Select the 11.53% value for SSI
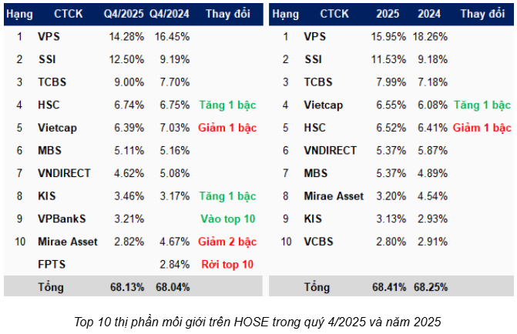Screen dimensions: 517x334 (x=388, y=59)
